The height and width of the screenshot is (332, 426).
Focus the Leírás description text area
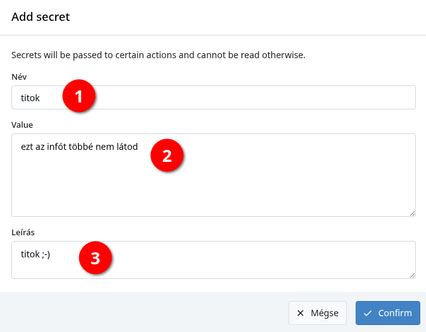[214, 260]
